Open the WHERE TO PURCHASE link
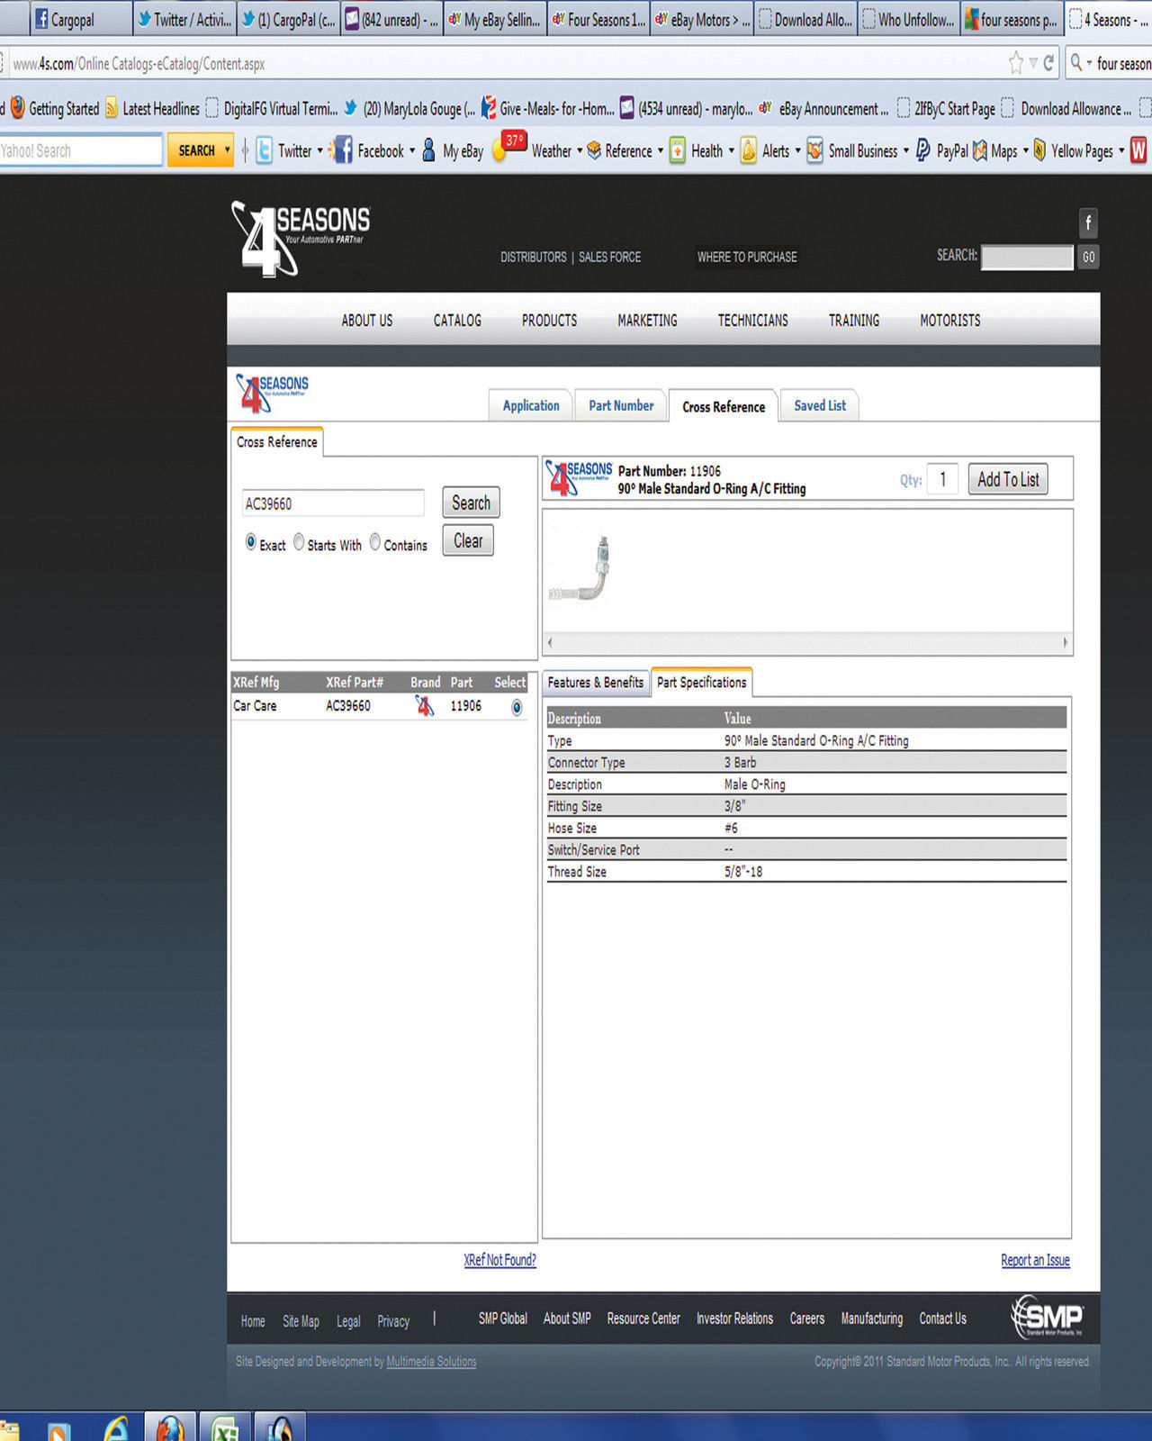1152x1441 pixels. click(747, 257)
